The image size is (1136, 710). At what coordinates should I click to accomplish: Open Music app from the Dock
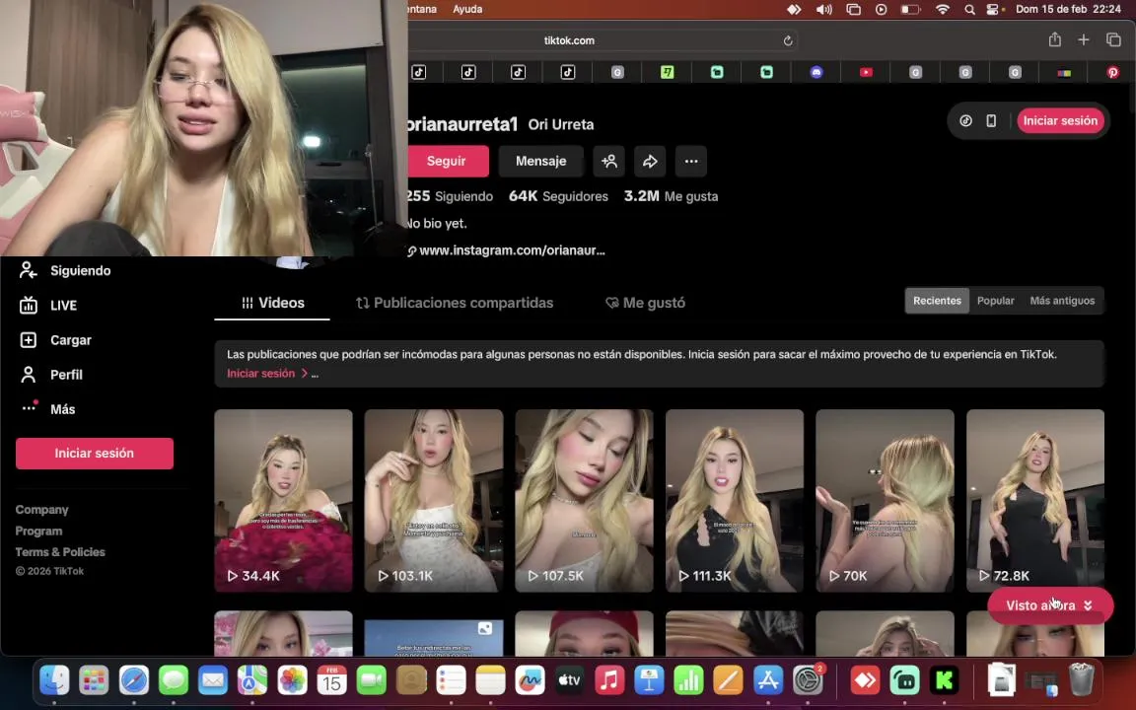coord(609,680)
